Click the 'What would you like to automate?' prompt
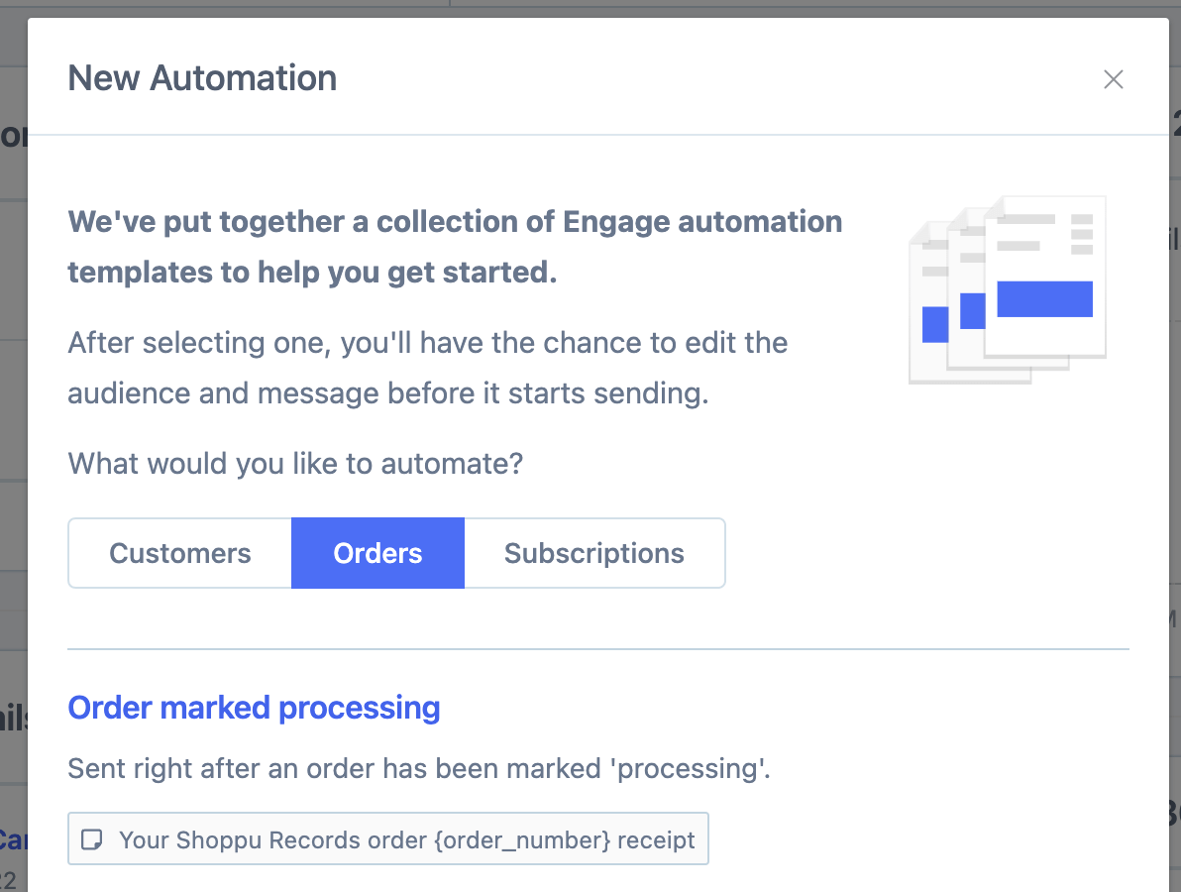The image size is (1181, 892). [x=295, y=463]
